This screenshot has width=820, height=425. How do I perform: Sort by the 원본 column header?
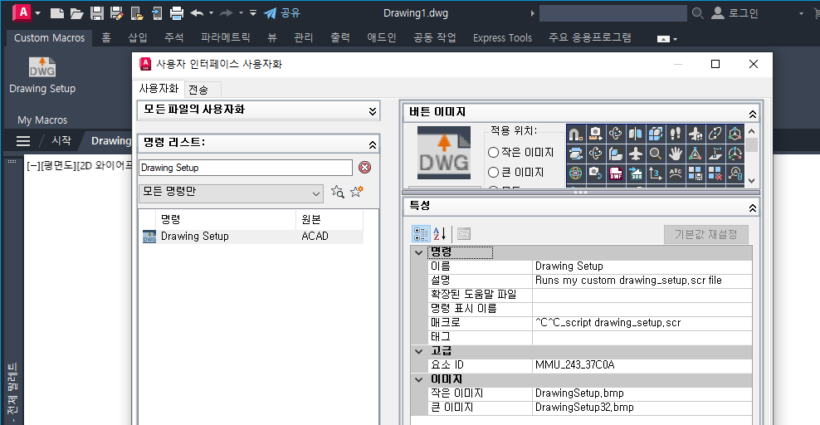pyautogui.click(x=329, y=219)
